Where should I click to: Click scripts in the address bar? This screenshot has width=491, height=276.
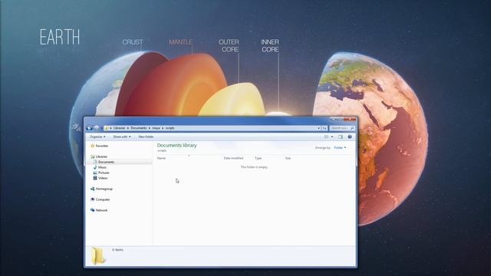[x=170, y=128]
